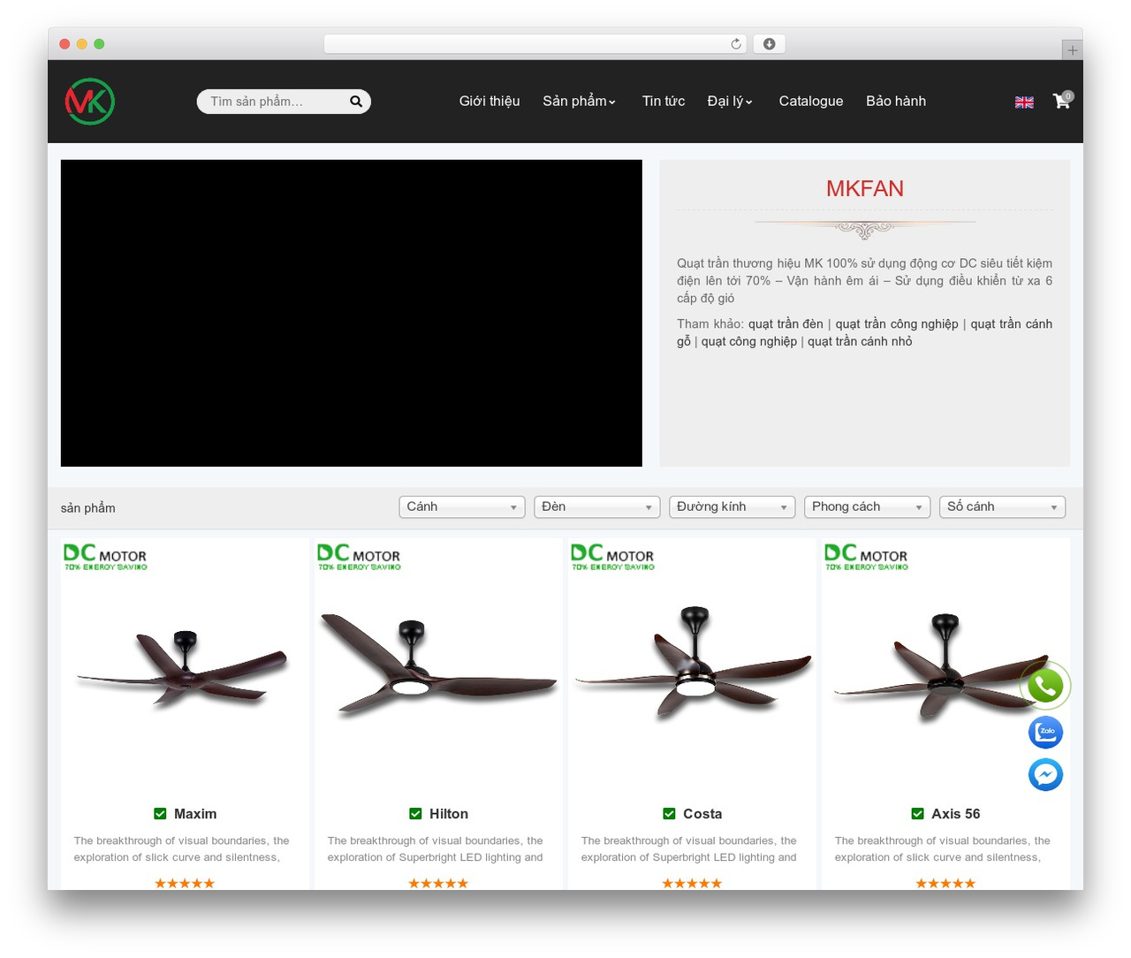Open the Phong cách filter dropdown
Screen dimensions: 1131x958
coord(868,507)
